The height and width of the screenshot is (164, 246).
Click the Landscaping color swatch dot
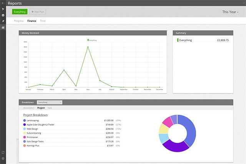click(25, 121)
